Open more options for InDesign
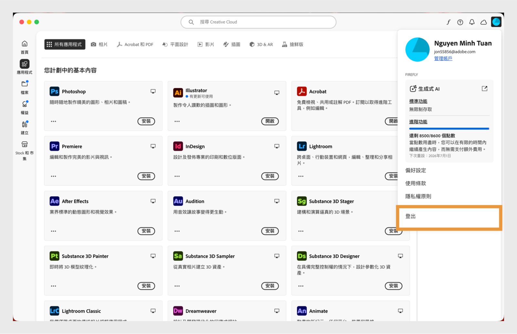 (177, 176)
